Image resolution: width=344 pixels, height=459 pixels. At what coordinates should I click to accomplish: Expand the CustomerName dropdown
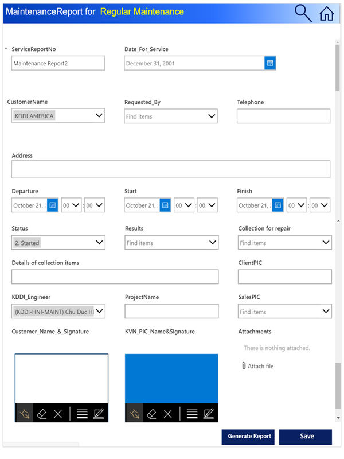click(99, 115)
